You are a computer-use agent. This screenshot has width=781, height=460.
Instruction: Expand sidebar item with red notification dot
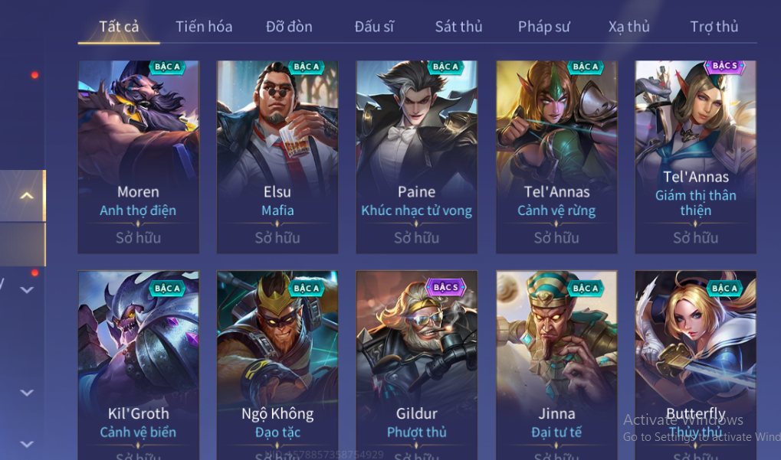coord(27,289)
